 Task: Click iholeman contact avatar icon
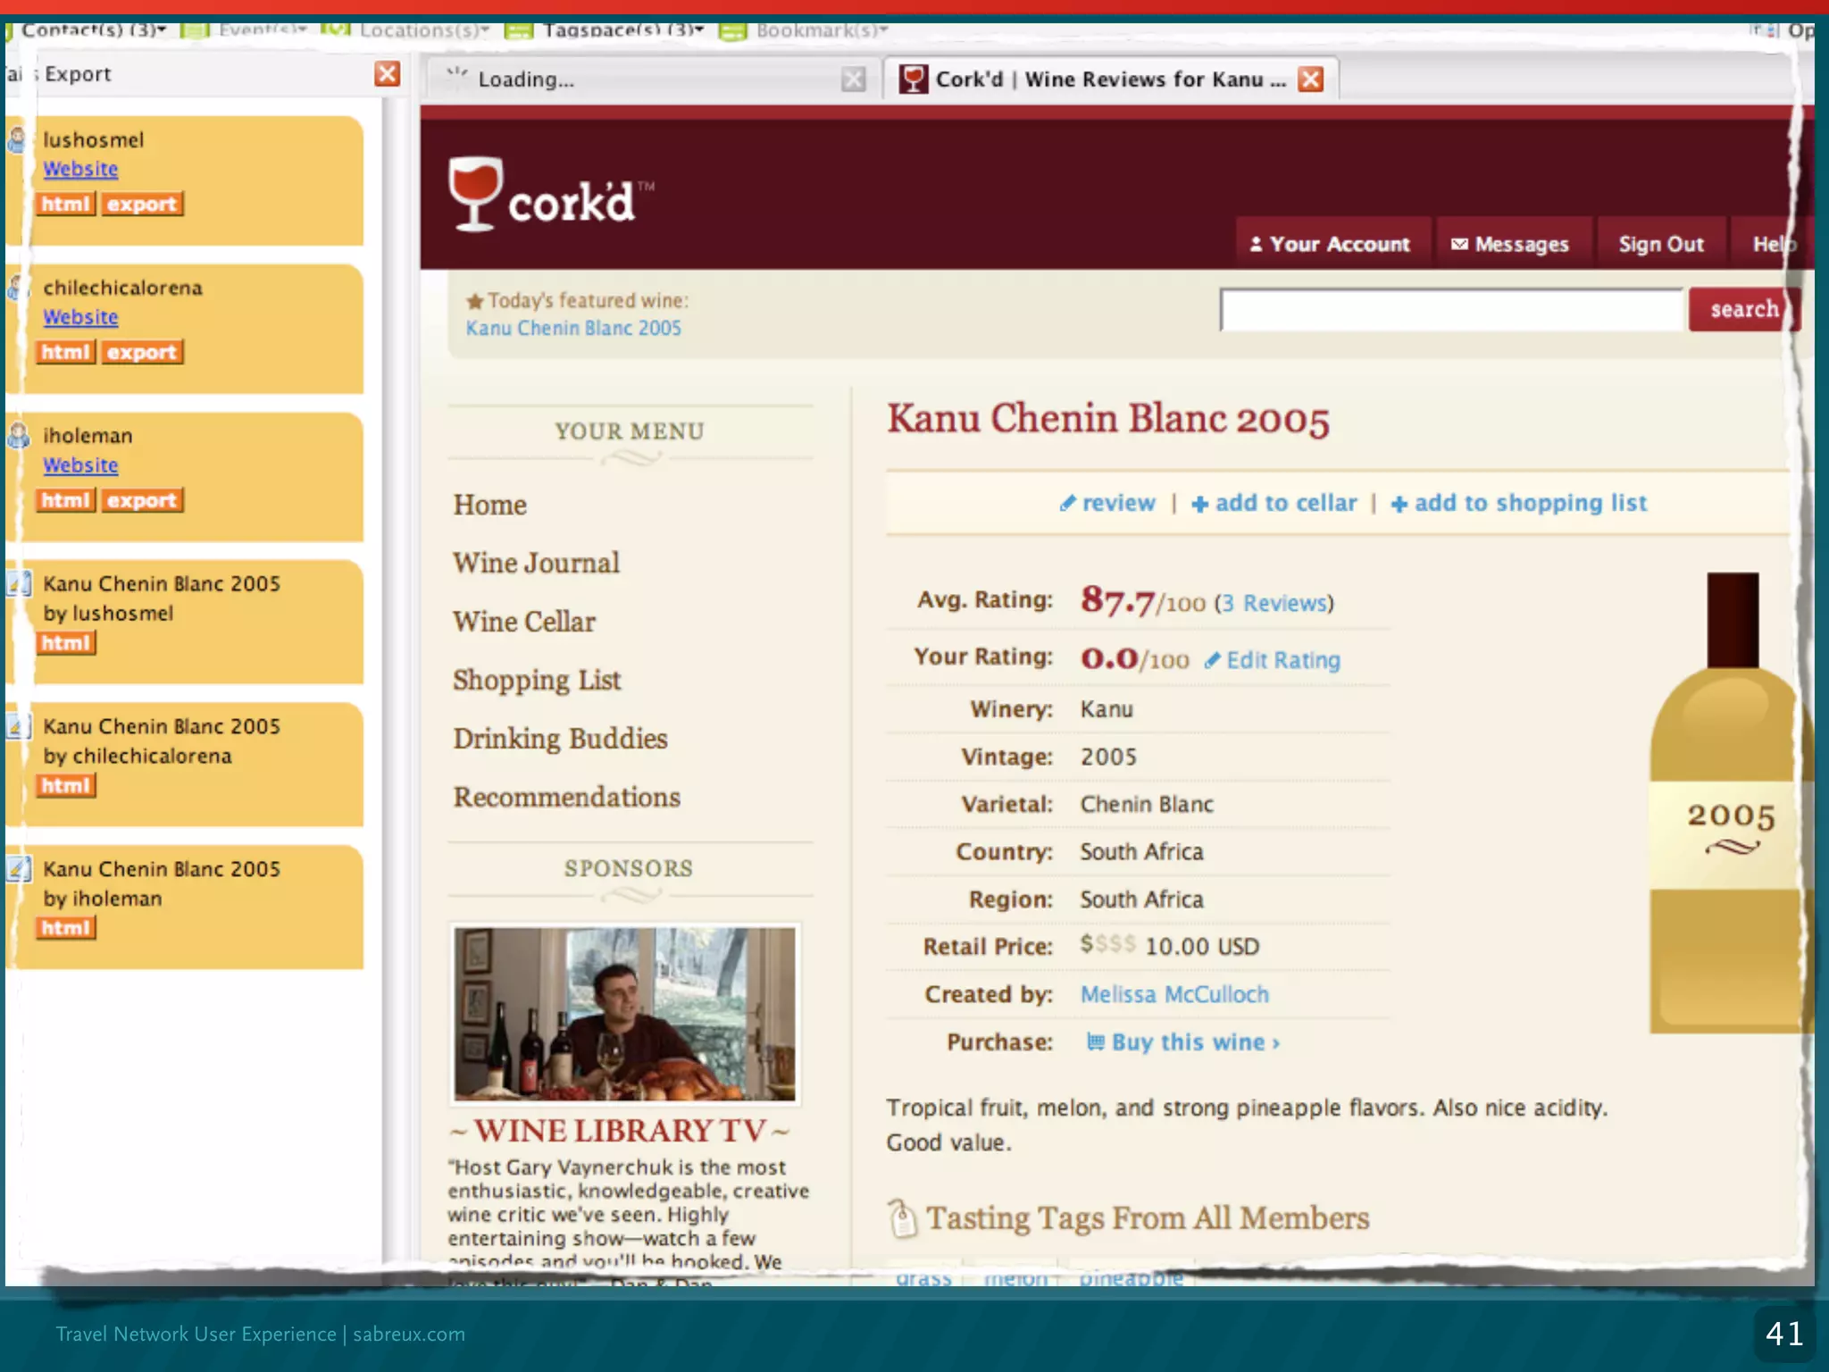(x=19, y=435)
